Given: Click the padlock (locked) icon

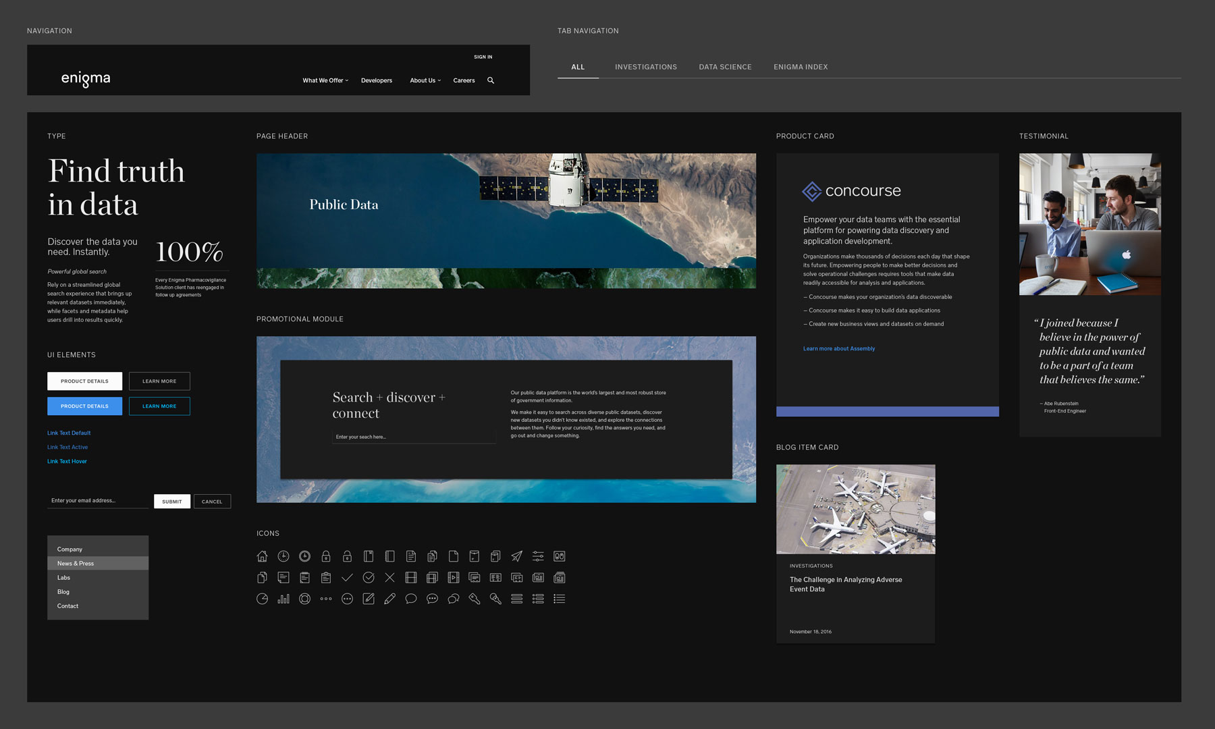Looking at the screenshot, I should click(x=326, y=556).
